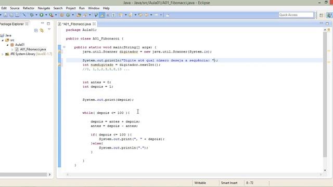The width and height of the screenshot is (333, 187).
Task: Open the Help menu
Action: (x=106, y=8)
